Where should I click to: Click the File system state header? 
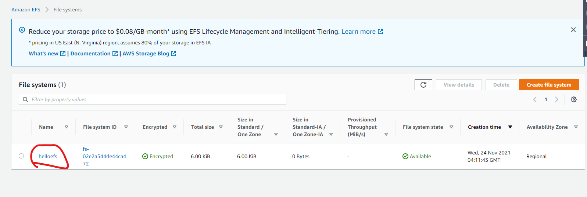click(x=423, y=127)
